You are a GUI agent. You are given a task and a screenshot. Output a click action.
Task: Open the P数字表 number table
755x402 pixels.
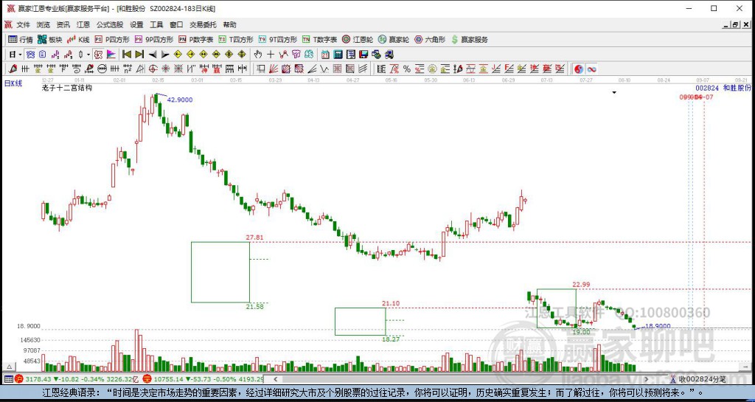click(x=196, y=40)
